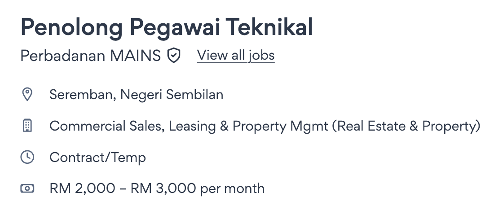
Task: Click the "Commercial Sales, Leasing & Property Mgmt" text
Action: tap(189, 126)
